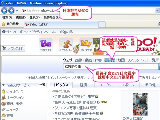This screenshot has width=160, height=120.
Task: Expand the address bar history dropdown
Action: [157, 10]
